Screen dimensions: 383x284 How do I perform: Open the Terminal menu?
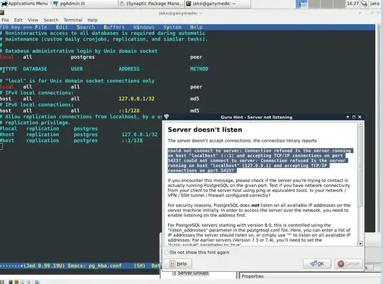pos(72,20)
